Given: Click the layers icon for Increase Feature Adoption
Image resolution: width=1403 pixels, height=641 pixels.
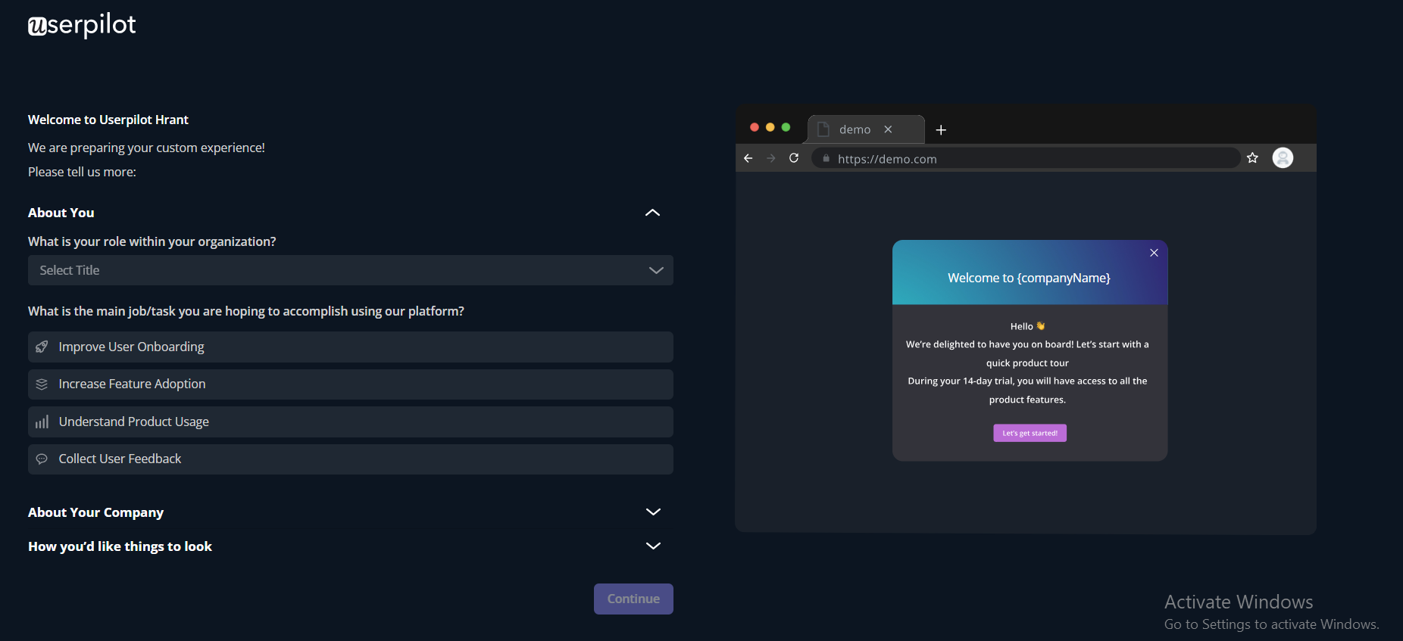Looking at the screenshot, I should point(42,384).
